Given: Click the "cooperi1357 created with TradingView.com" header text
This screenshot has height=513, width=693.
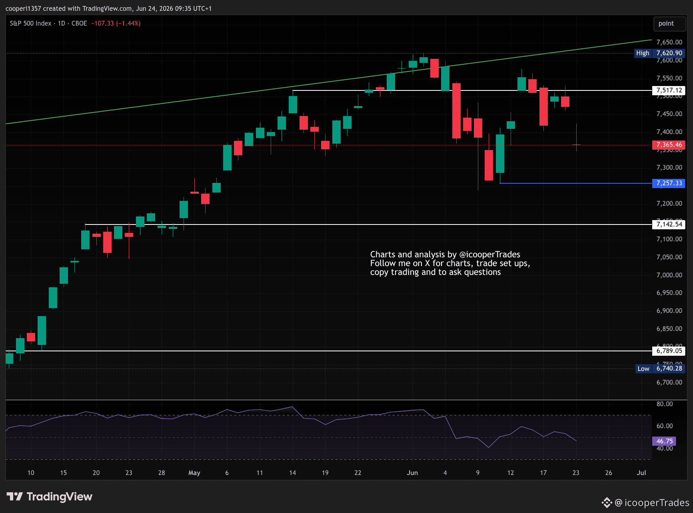Looking at the screenshot, I should 69,8.
